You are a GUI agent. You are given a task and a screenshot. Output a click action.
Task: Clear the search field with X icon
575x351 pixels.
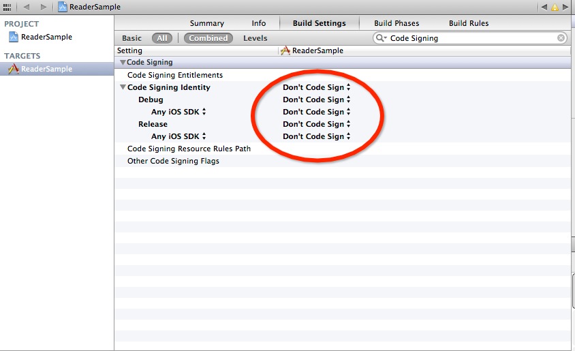tap(561, 37)
